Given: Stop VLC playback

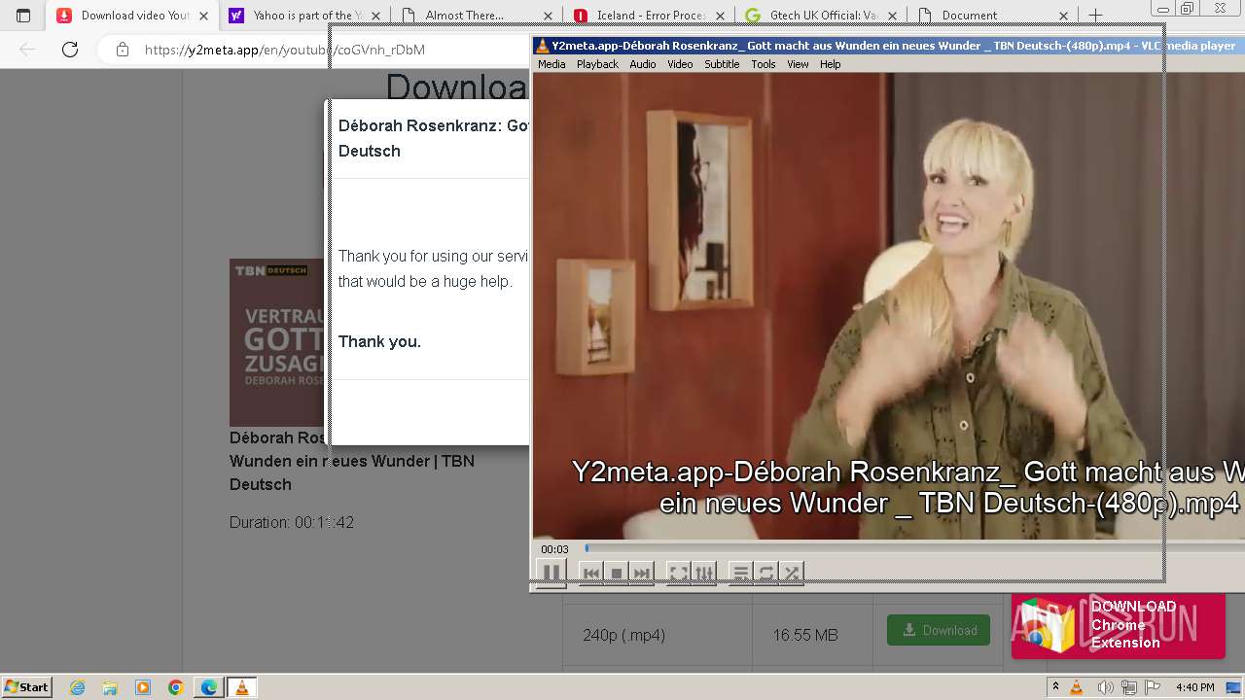Looking at the screenshot, I should tap(617, 574).
